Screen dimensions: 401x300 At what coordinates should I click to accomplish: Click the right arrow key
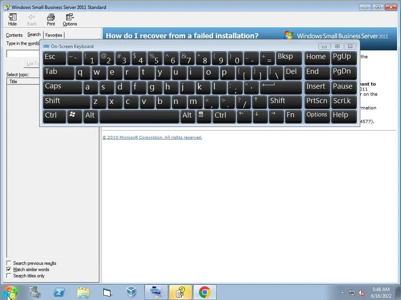(276, 116)
